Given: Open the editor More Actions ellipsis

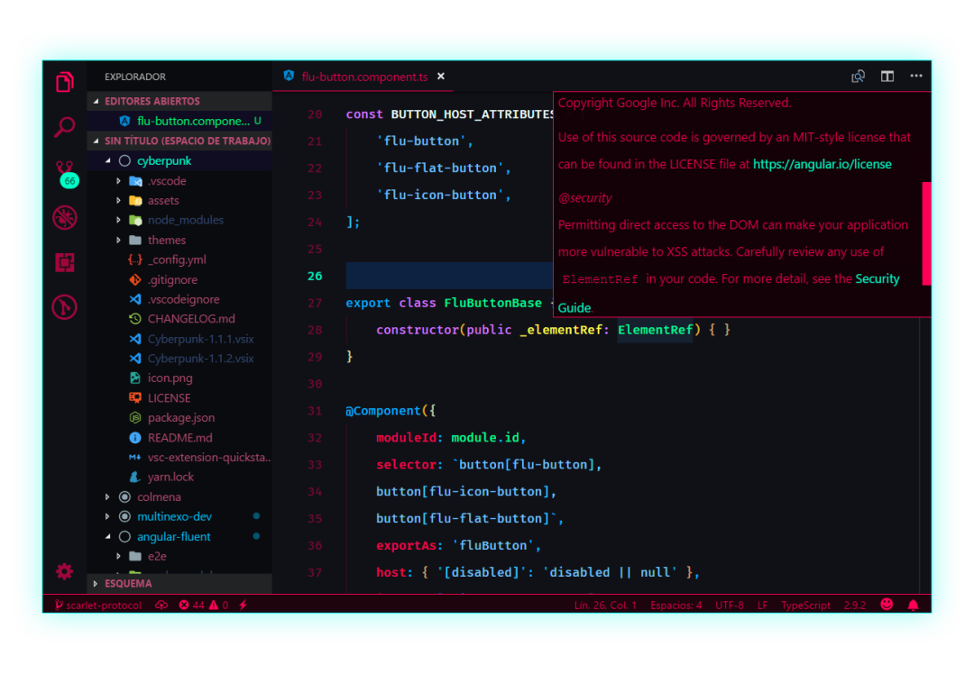Looking at the screenshot, I should 916,76.
